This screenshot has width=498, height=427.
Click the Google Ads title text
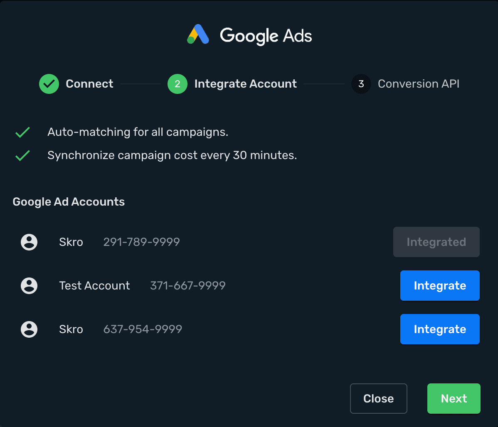(266, 36)
